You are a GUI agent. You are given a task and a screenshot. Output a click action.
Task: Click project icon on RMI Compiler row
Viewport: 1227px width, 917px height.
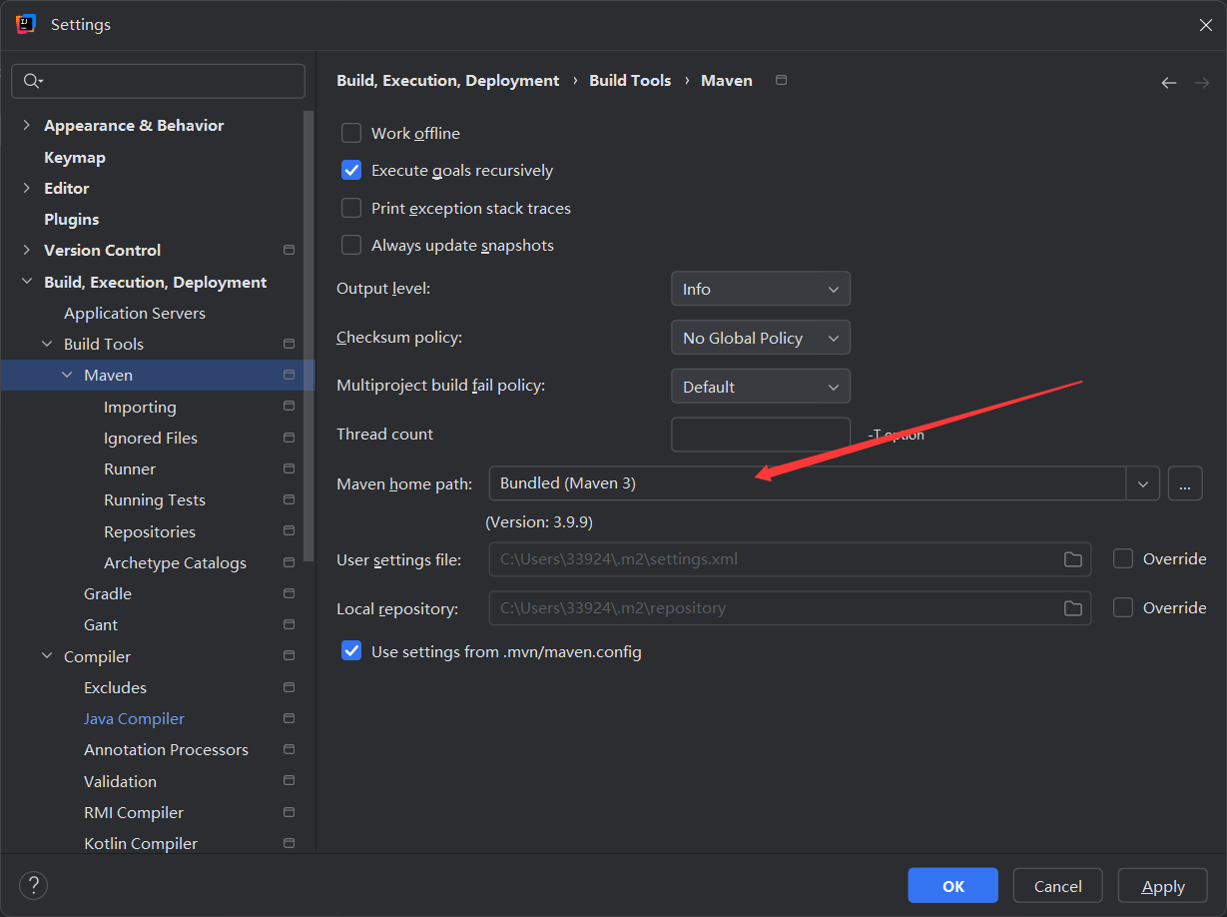[290, 812]
